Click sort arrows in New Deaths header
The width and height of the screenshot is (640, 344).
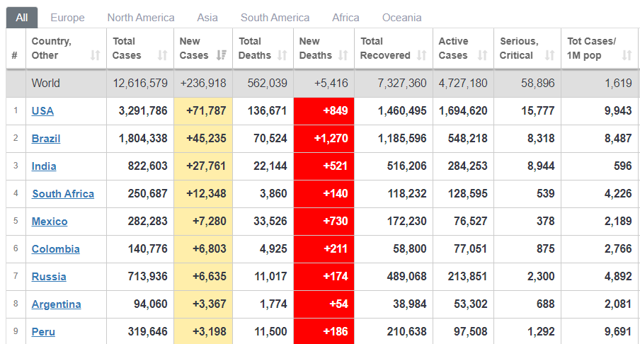pos(343,55)
